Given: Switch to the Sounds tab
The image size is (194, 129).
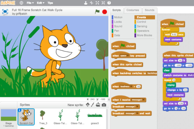Looking at the screenshot, I should pyautogui.click(x=150, y=10).
